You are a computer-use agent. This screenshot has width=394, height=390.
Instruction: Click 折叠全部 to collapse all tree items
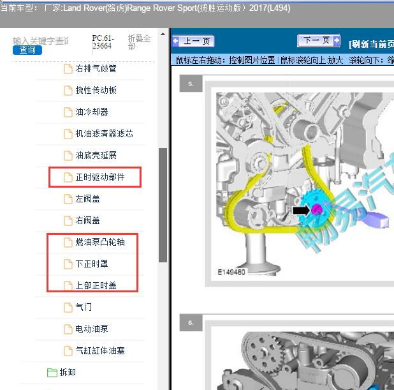point(139,42)
